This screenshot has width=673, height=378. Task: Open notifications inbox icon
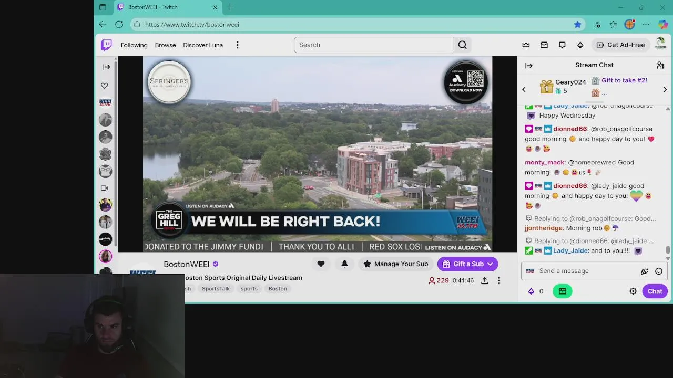pos(544,45)
